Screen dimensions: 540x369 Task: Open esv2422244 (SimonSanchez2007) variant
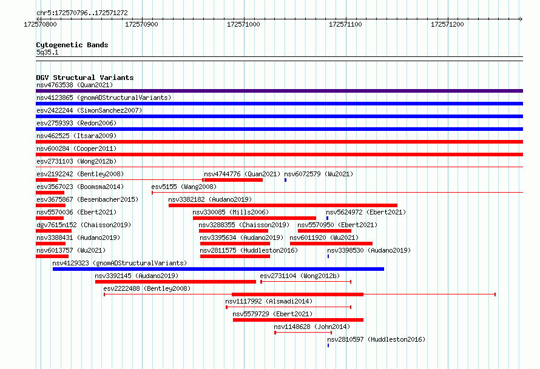tap(89, 110)
